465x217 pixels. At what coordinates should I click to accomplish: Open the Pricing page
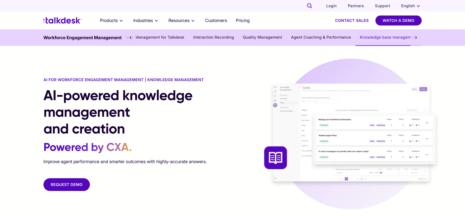(x=243, y=20)
